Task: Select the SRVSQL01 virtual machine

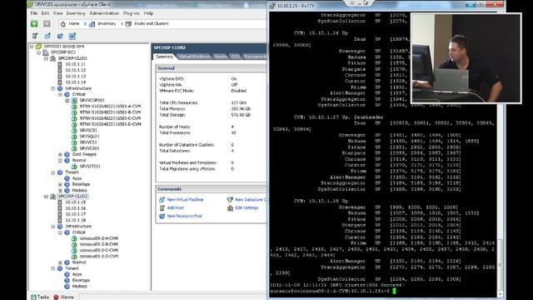Action: point(89,137)
